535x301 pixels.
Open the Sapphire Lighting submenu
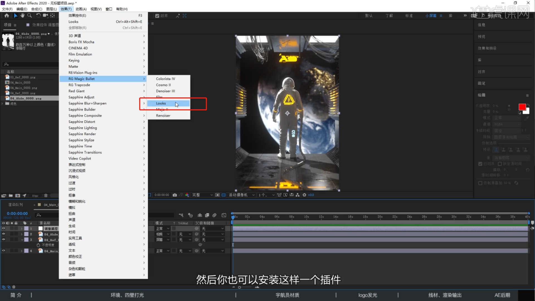click(83, 128)
